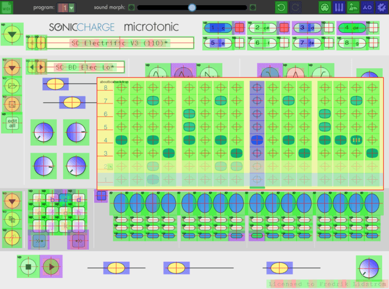This screenshot has height=289, width=389.
Task: Toggle the active matrix cell at row 7, step 3
Action: pos(153,101)
